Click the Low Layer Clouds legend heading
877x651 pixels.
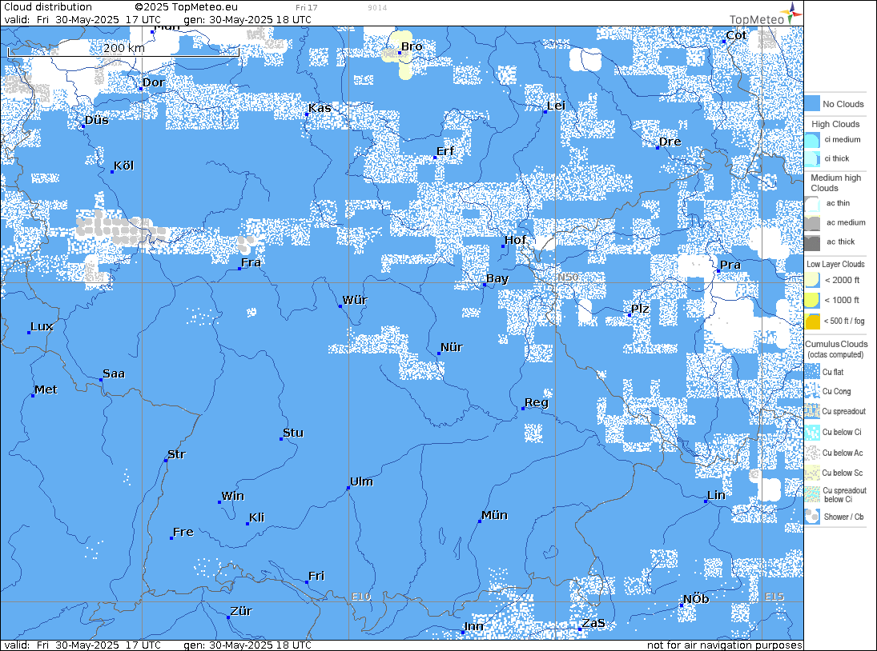(835, 264)
